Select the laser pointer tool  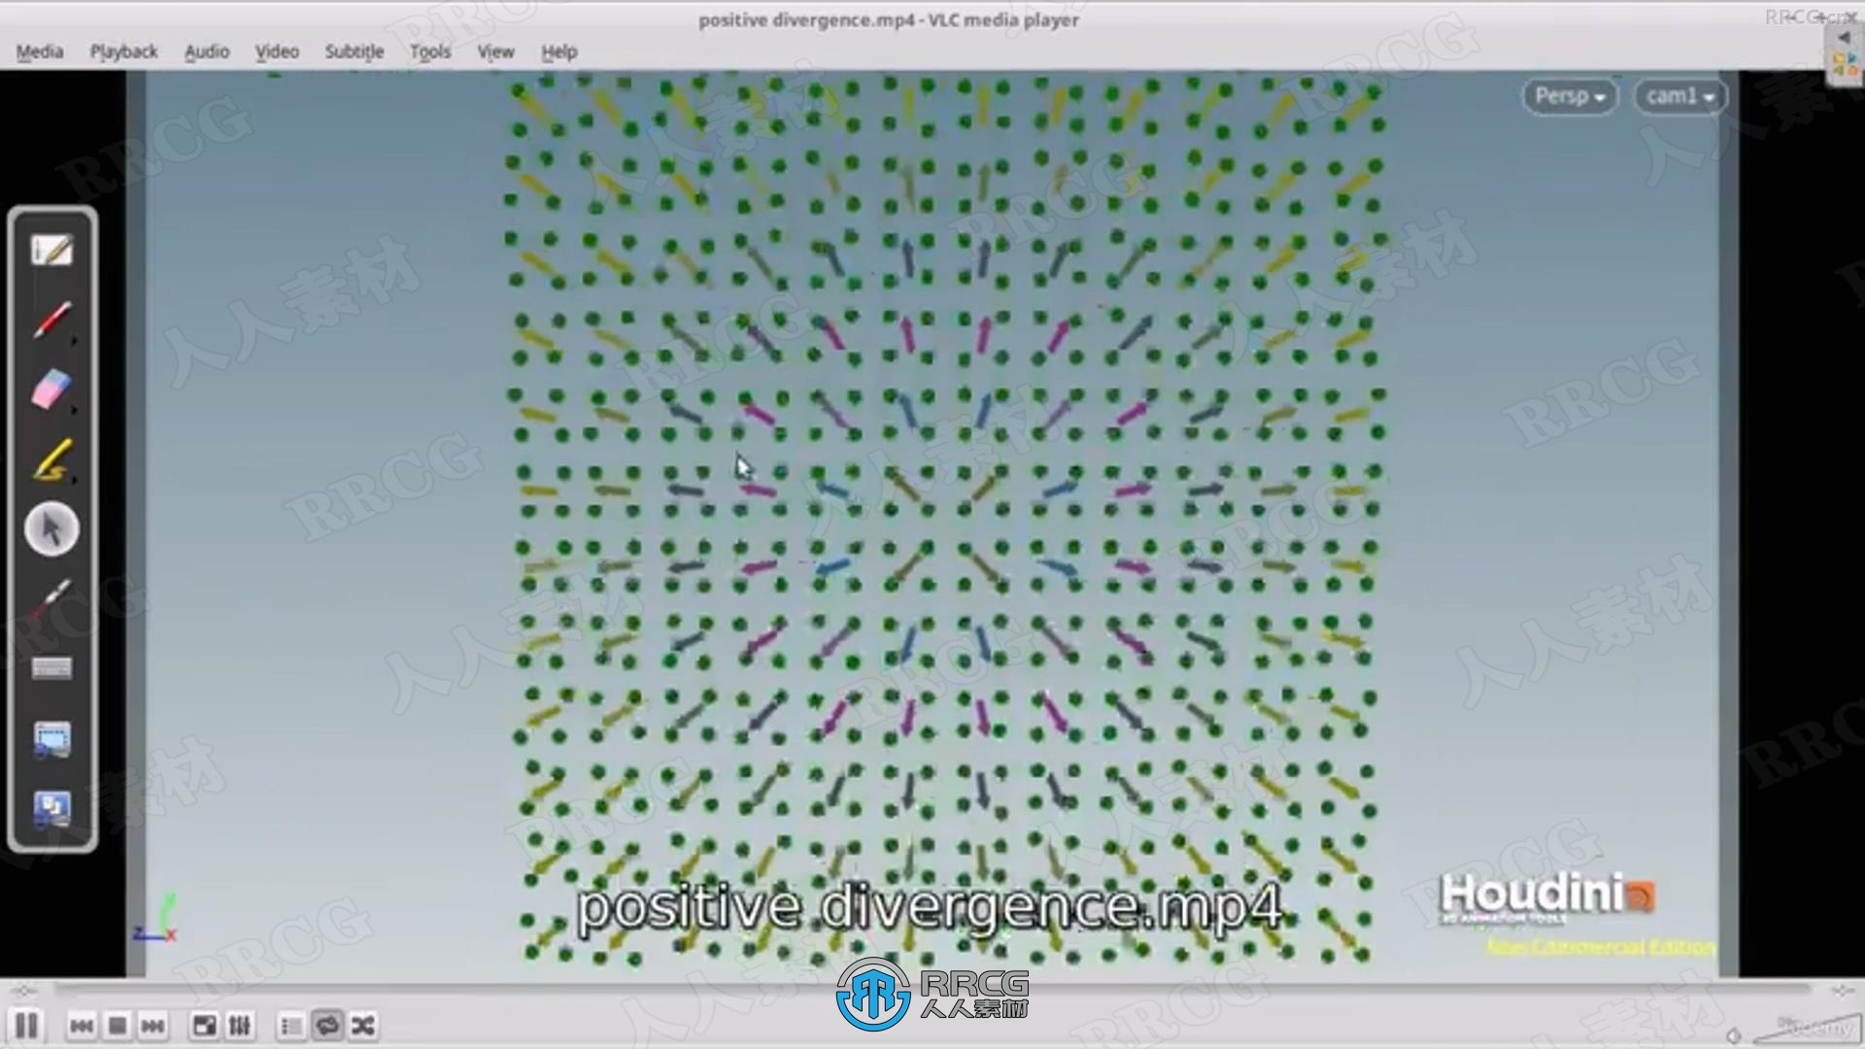pyautogui.click(x=51, y=599)
